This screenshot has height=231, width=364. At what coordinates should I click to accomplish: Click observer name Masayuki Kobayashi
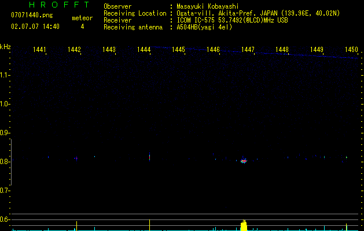(x=208, y=6)
